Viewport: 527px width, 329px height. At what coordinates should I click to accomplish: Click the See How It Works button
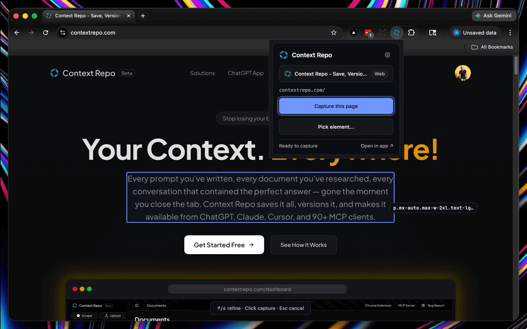[303, 245]
